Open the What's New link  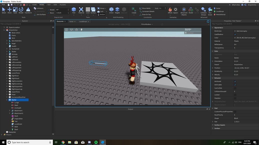236,5
